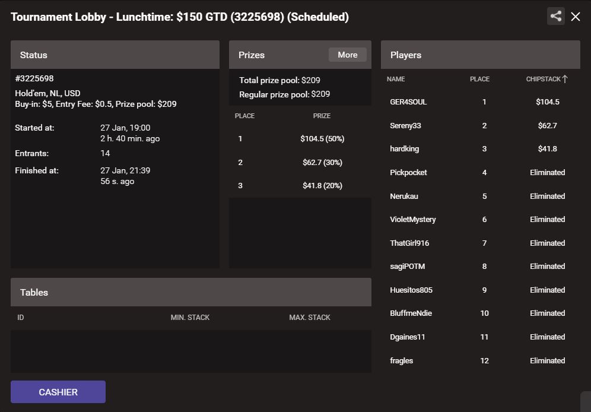Image resolution: width=591 pixels, height=412 pixels.
Task: Select player GER4SOUL in the list
Action: pos(481,102)
